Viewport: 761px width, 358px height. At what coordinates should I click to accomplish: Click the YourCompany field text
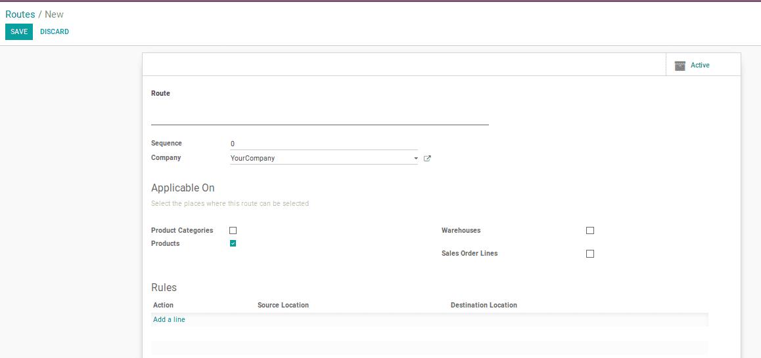click(253, 158)
